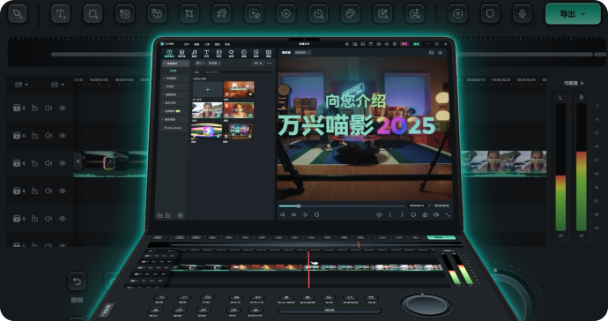
Task: Switch to the music-note audio tab in laptop app
Action: (x=194, y=54)
